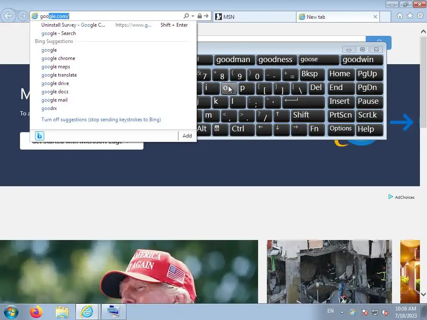Choose suggestion 'google maps'
This screenshot has width=427, height=320.
pyautogui.click(x=113, y=67)
